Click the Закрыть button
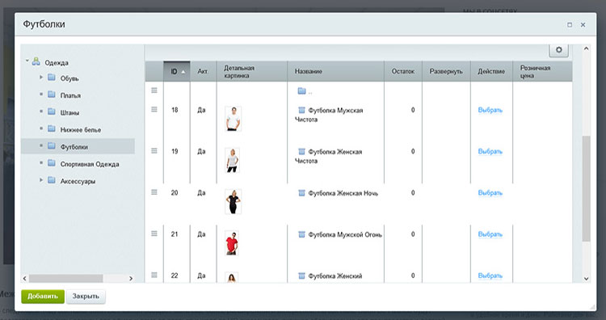This screenshot has height=320, width=606. click(x=86, y=297)
